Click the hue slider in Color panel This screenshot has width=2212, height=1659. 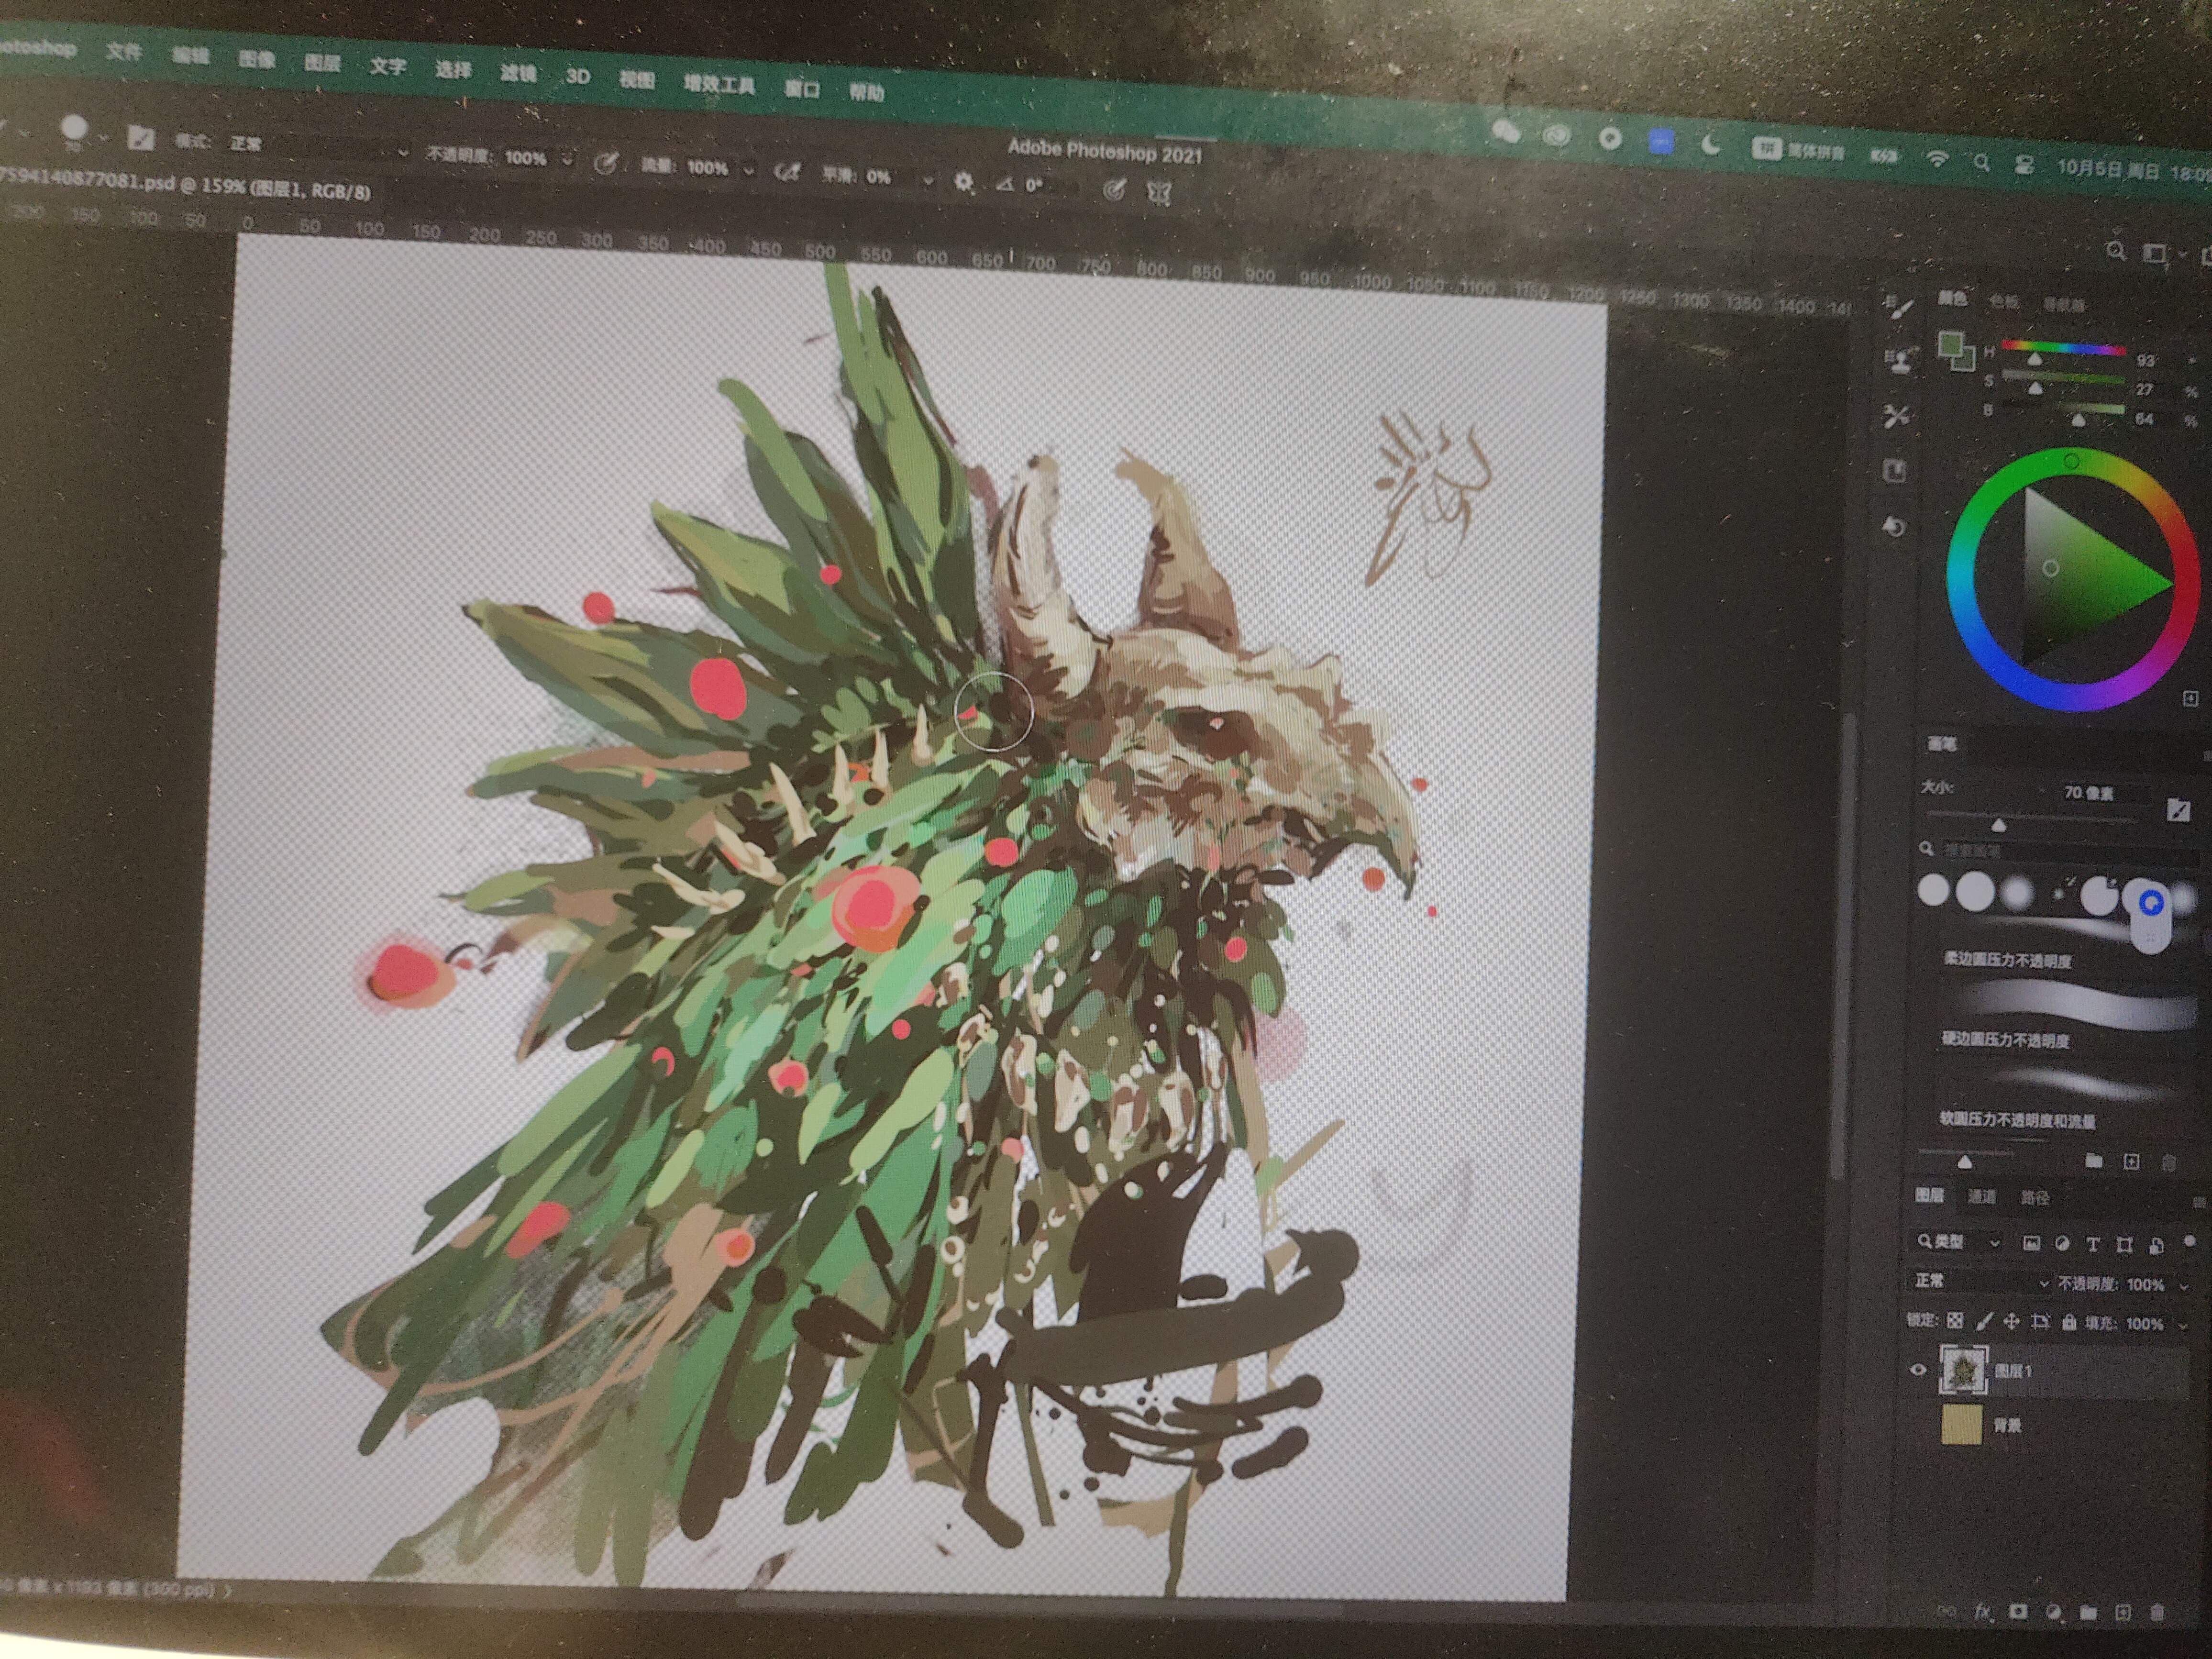[2063, 348]
